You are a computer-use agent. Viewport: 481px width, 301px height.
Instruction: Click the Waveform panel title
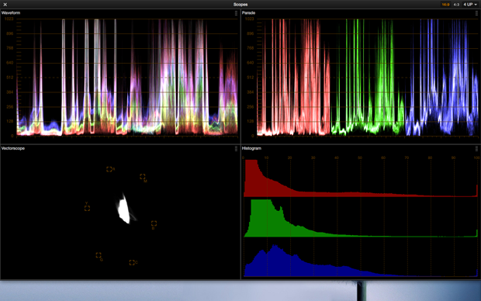click(11, 13)
